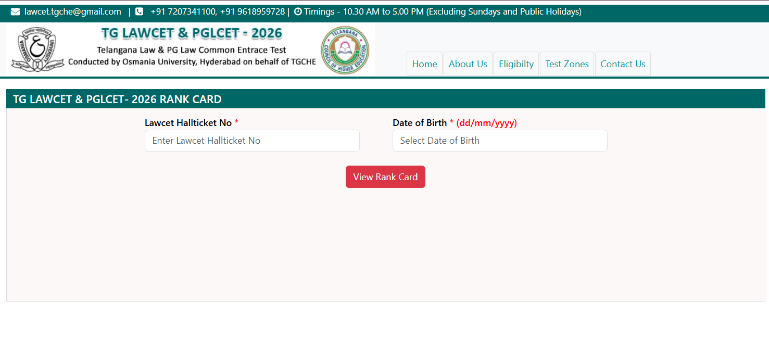The height and width of the screenshot is (351, 769).
Task: Open the Contact Us menu item
Action: point(623,64)
